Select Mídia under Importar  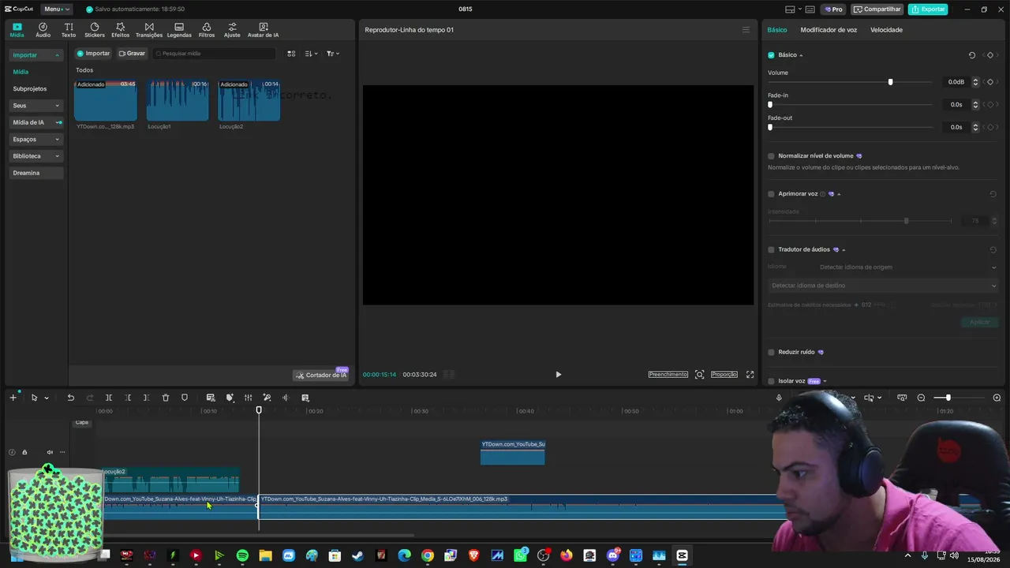(21, 72)
